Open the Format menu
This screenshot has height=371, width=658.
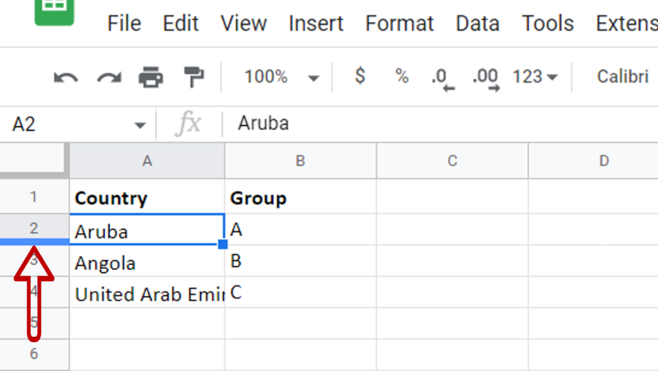[400, 23]
